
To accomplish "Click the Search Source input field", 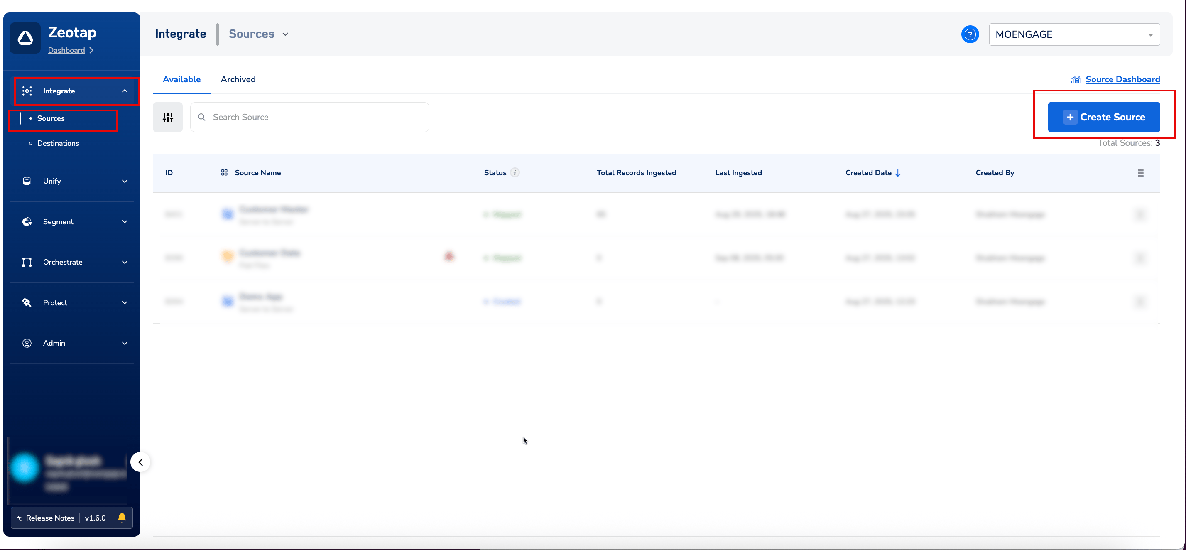I will (310, 117).
